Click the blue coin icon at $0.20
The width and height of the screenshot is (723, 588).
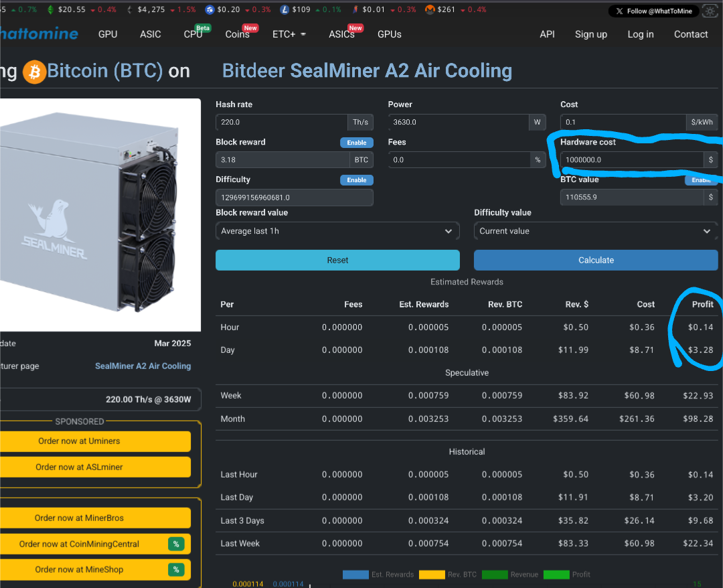tap(210, 10)
